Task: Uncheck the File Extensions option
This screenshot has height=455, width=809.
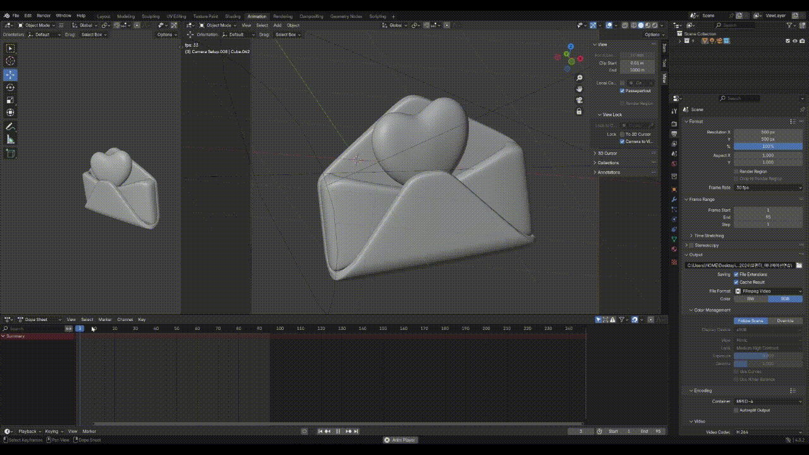Action: tap(736, 274)
